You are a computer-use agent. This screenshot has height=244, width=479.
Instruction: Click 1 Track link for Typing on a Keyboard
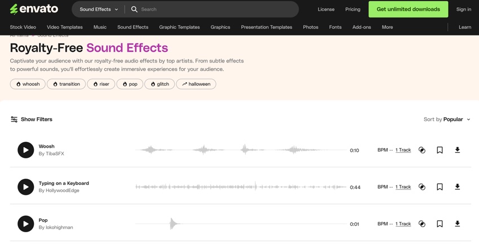pyautogui.click(x=403, y=187)
